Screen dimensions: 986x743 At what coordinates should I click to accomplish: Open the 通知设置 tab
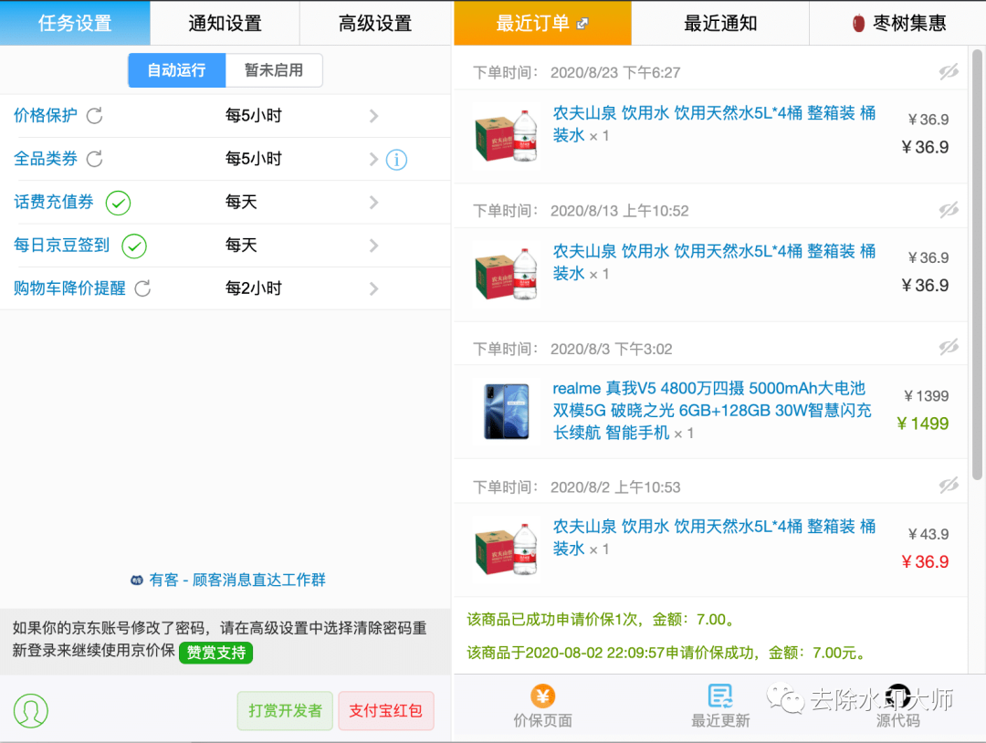click(x=226, y=23)
